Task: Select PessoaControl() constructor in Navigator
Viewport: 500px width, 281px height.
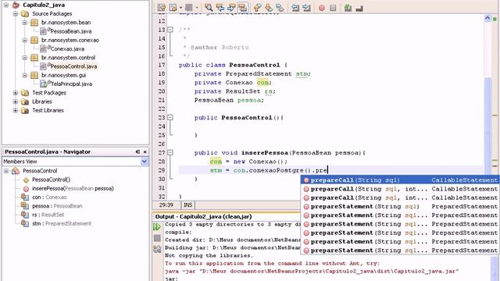Action: [51, 180]
